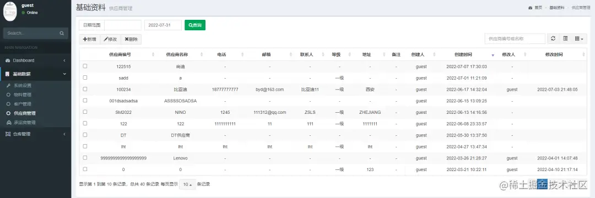Click the car icon beside 承运商管理
This screenshot has width=595, height=198.
tap(8, 123)
